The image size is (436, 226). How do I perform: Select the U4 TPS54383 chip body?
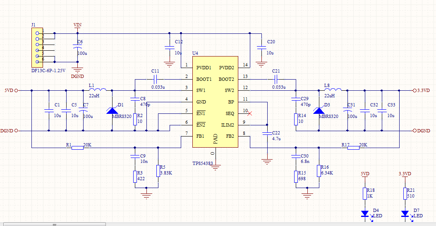[215, 102]
